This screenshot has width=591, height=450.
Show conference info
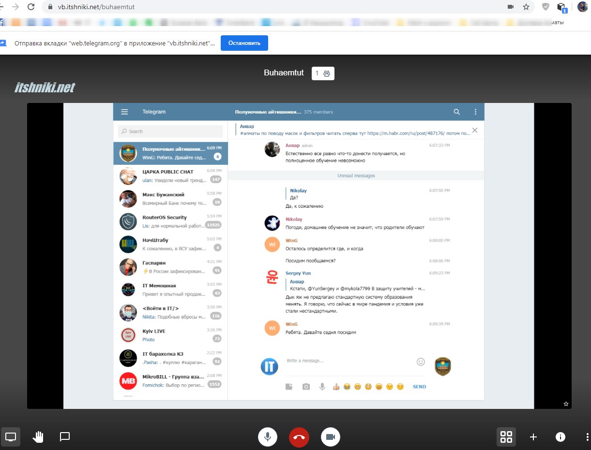pyautogui.click(x=561, y=437)
